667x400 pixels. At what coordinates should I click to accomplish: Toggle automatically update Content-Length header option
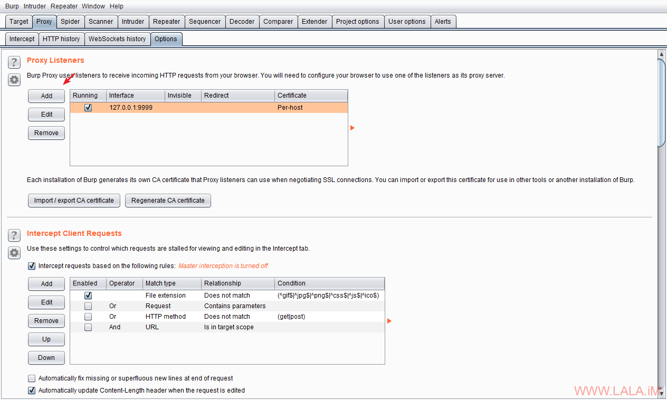click(x=32, y=391)
